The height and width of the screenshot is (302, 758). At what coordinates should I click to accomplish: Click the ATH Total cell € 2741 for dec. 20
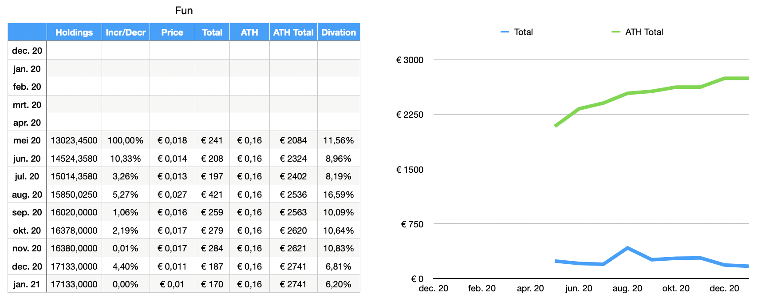tap(293, 266)
